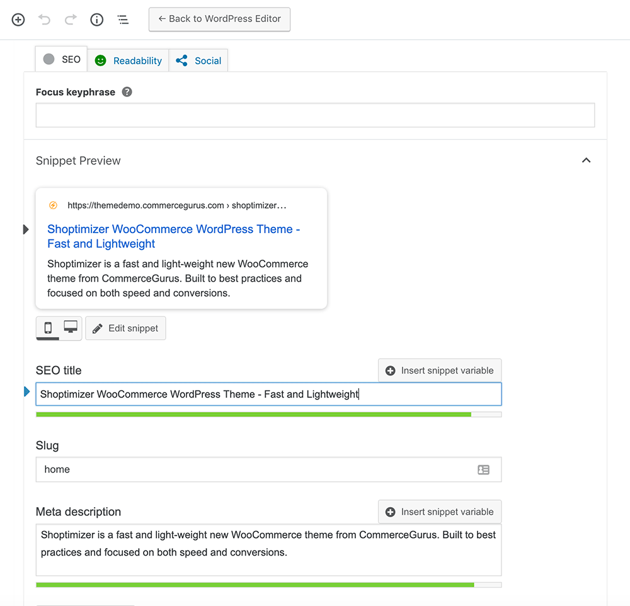Viewport: 630px width, 606px height.
Task: Click the share icon on Social tab
Action: (x=181, y=60)
